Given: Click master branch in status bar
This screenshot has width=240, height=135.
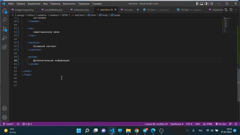Looking at the screenshot, I should pyautogui.click(x=8, y=124).
